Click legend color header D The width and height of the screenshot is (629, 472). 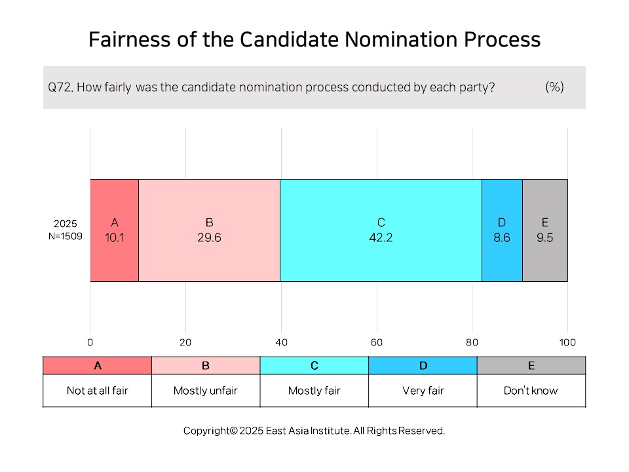pos(423,366)
